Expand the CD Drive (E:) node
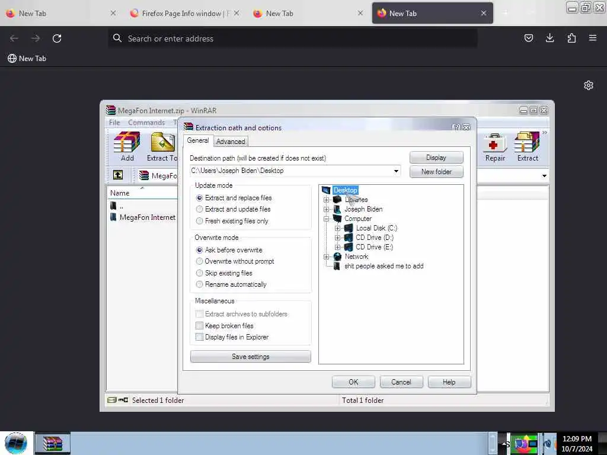Viewport: 607px width, 455px height. point(337,247)
